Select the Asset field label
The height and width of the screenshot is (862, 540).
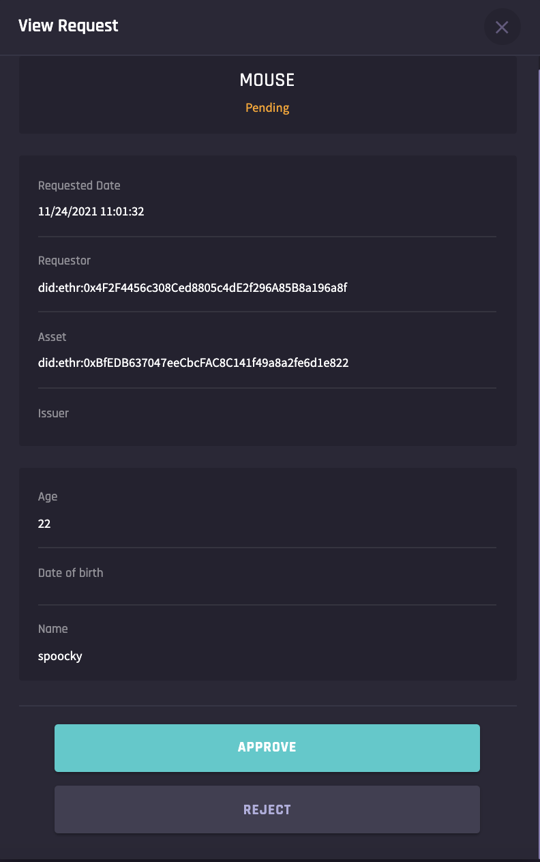(52, 337)
